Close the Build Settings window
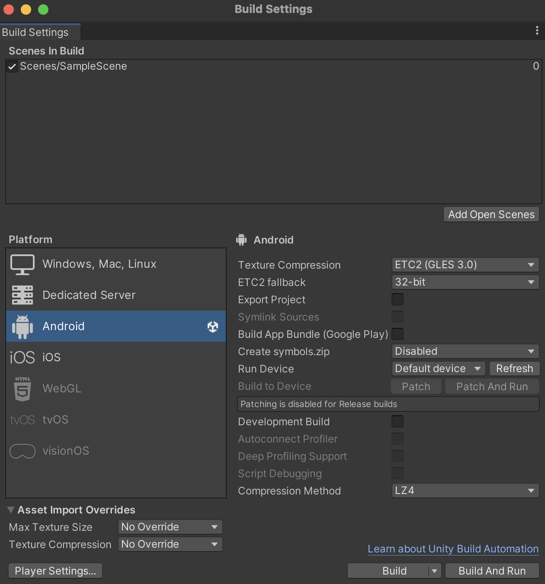 pos(9,9)
